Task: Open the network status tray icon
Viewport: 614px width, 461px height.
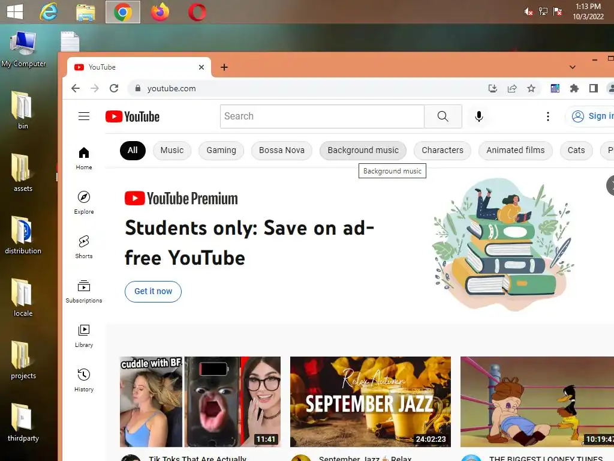Action: 543,11
